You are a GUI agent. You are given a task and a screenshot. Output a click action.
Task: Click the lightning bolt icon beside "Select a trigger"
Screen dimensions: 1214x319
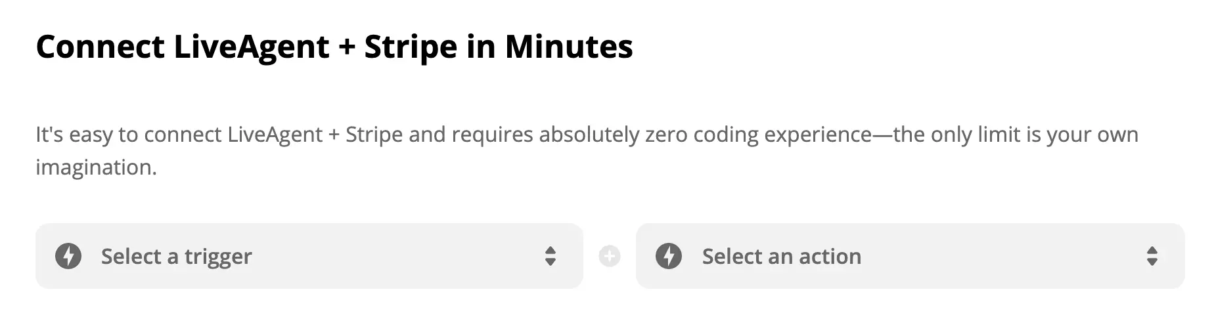68,256
